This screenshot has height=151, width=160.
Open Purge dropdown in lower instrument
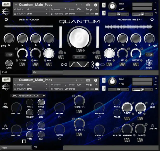[91, 85]
